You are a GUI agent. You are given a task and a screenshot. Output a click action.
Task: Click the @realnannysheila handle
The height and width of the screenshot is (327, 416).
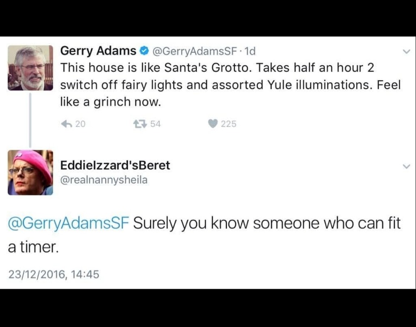104,180
